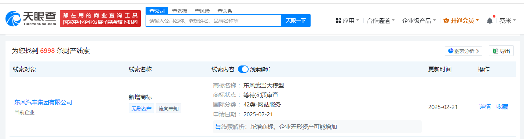Click the 天眼一下 search button
This screenshot has width=524, height=139.
pyautogui.click(x=296, y=20)
